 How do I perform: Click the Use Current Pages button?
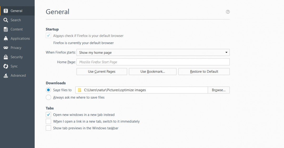pos(102,72)
